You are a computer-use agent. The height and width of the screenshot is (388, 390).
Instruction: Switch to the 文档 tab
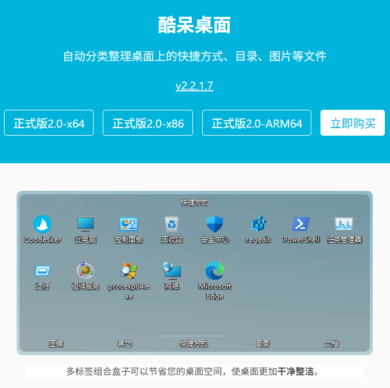[331, 344]
